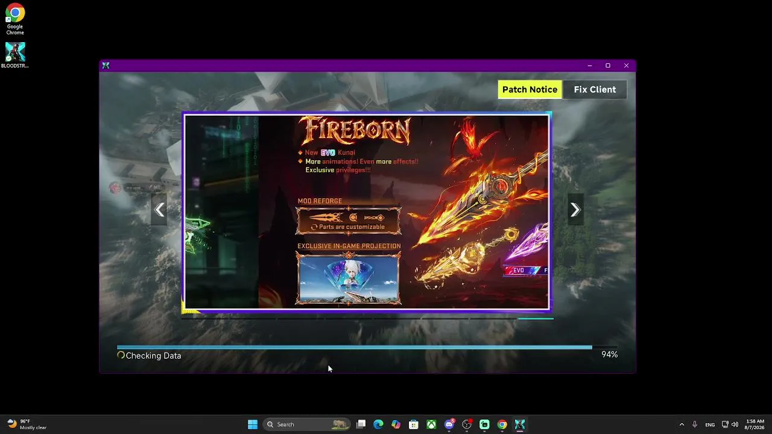Click the microphone tray icon
Viewport: 772px width, 434px height.
pyautogui.click(x=695, y=424)
